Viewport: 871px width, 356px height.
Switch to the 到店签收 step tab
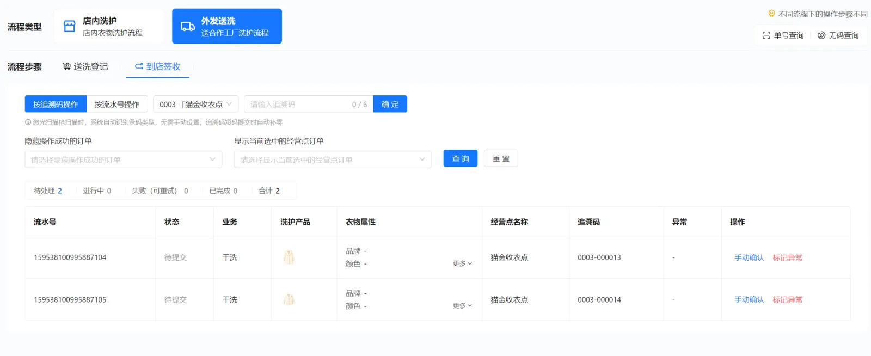click(158, 66)
